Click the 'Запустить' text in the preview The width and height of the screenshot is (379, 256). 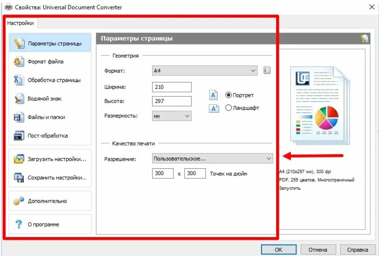coord(290,188)
